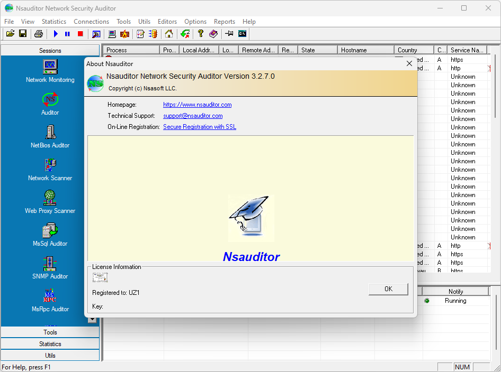Click the hammer settings toolbar icon
The image size is (501, 372).
(x=96, y=33)
